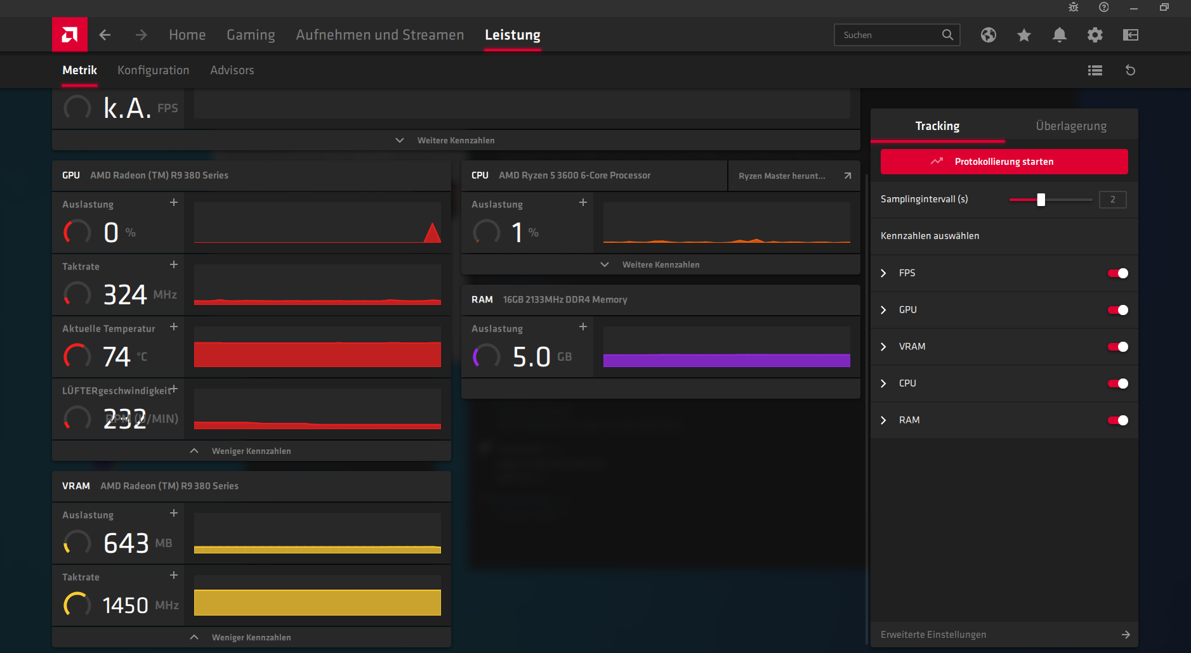Disable VRAM tracking toggle
This screenshot has height=653, width=1191.
(x=1118, y=347)
